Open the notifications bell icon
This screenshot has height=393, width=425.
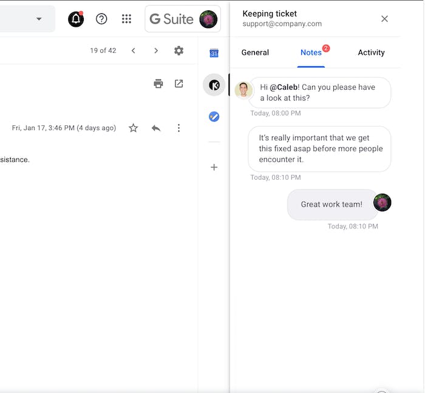click(x=76, y=19)
